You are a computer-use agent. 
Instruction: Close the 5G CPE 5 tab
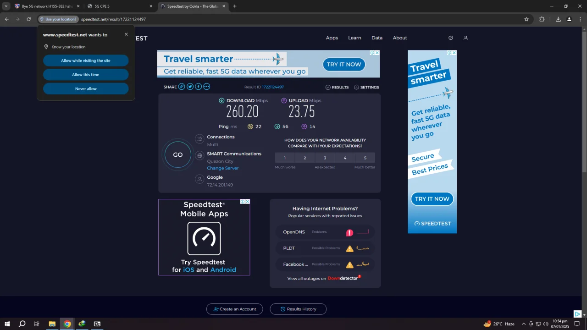click(151, 6)
